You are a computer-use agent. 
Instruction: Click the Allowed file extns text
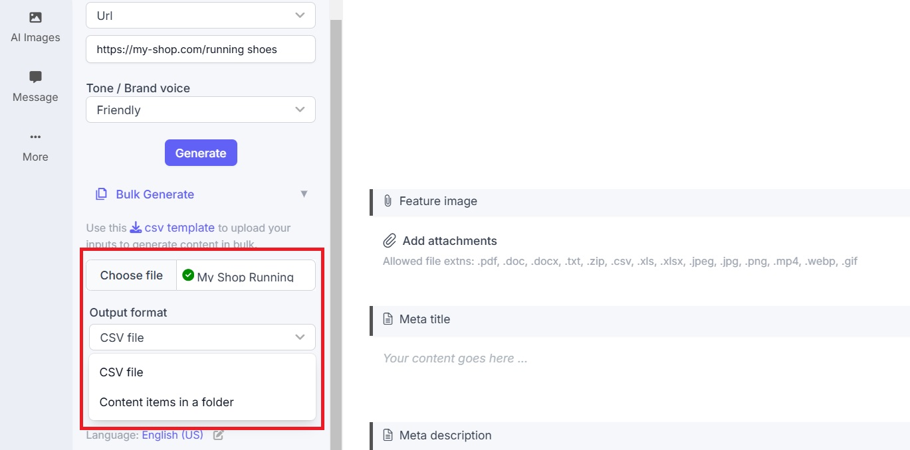(x=620, y=262)
